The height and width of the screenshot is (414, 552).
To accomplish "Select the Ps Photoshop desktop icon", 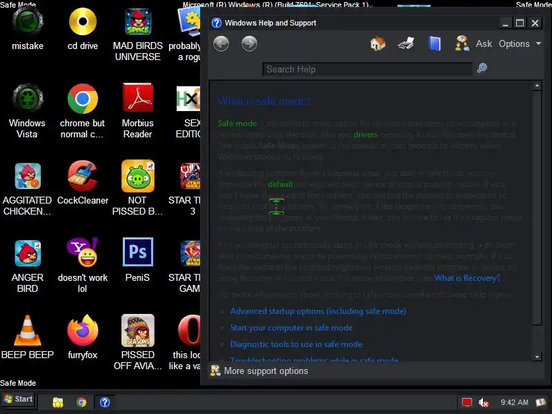I will click(x=137, y=252).
